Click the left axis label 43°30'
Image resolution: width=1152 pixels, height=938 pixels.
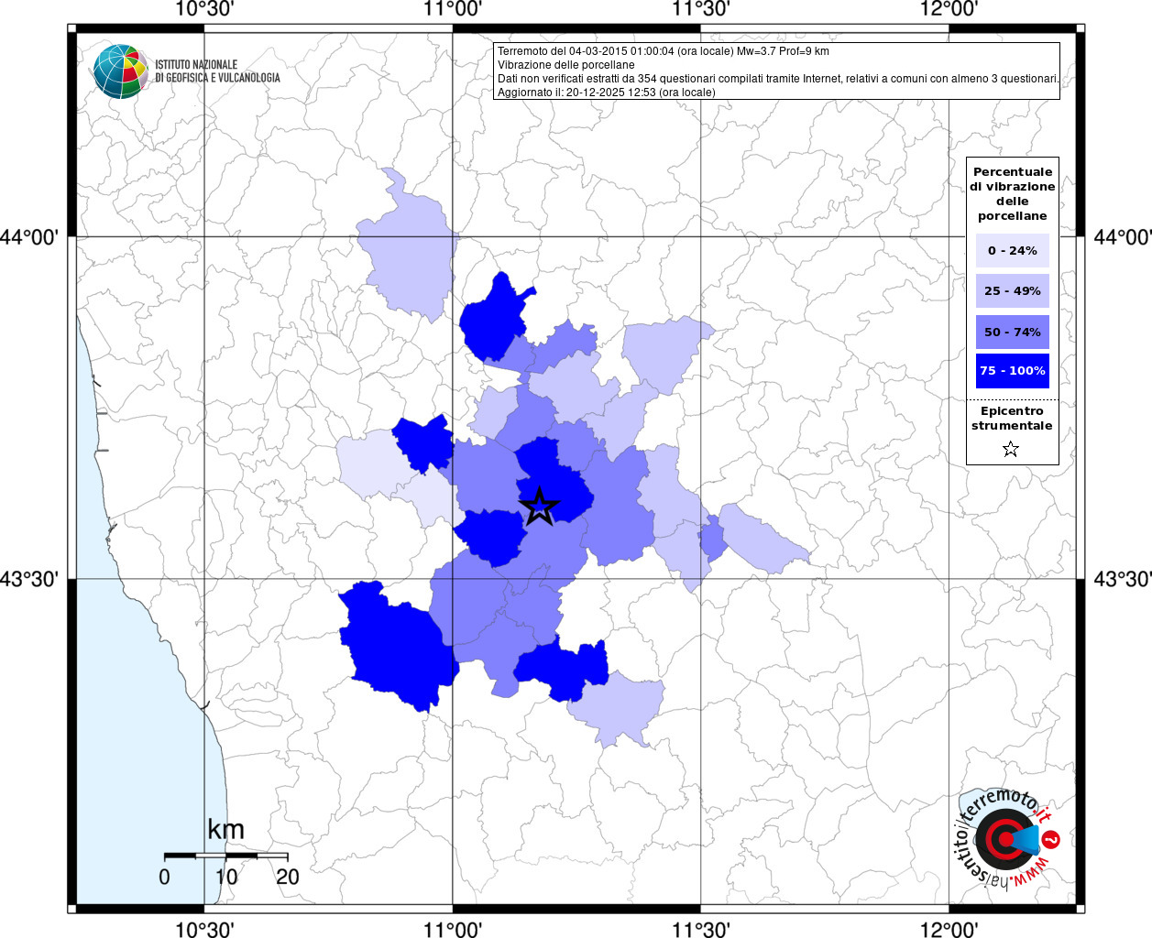pos(29,579)
